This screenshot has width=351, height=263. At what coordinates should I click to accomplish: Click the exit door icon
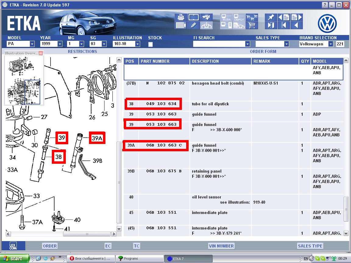point(271,25)
